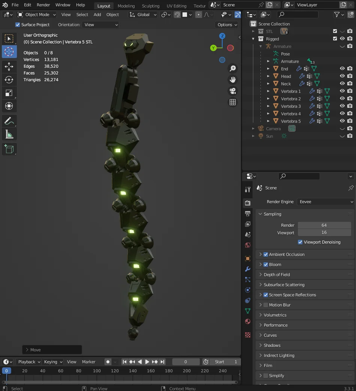Click the camera view icon in the viewport
The width and height of the screenshot is (356, 391).
233,91
